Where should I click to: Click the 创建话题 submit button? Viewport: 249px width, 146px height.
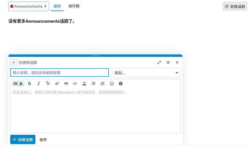coord(23,140)
